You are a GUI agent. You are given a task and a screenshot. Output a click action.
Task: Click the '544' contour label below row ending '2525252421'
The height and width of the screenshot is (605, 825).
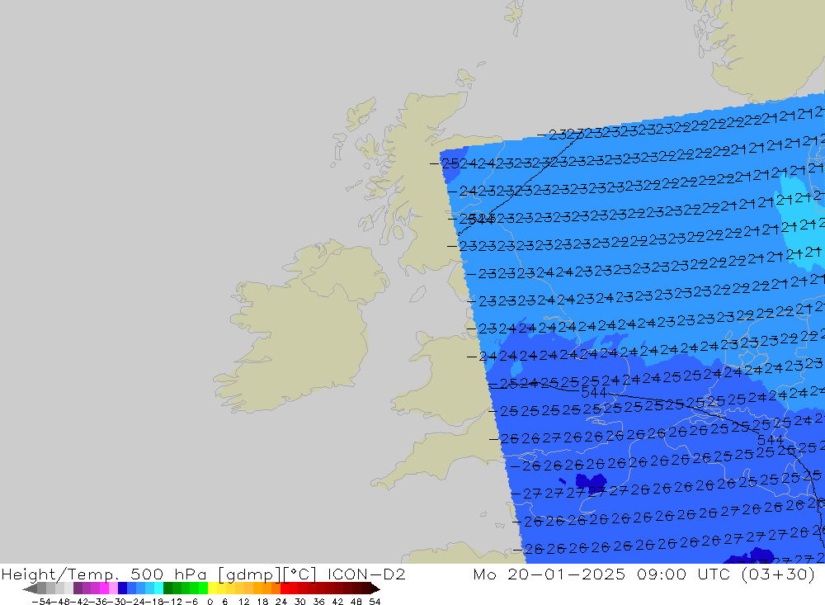click(771, 440)
